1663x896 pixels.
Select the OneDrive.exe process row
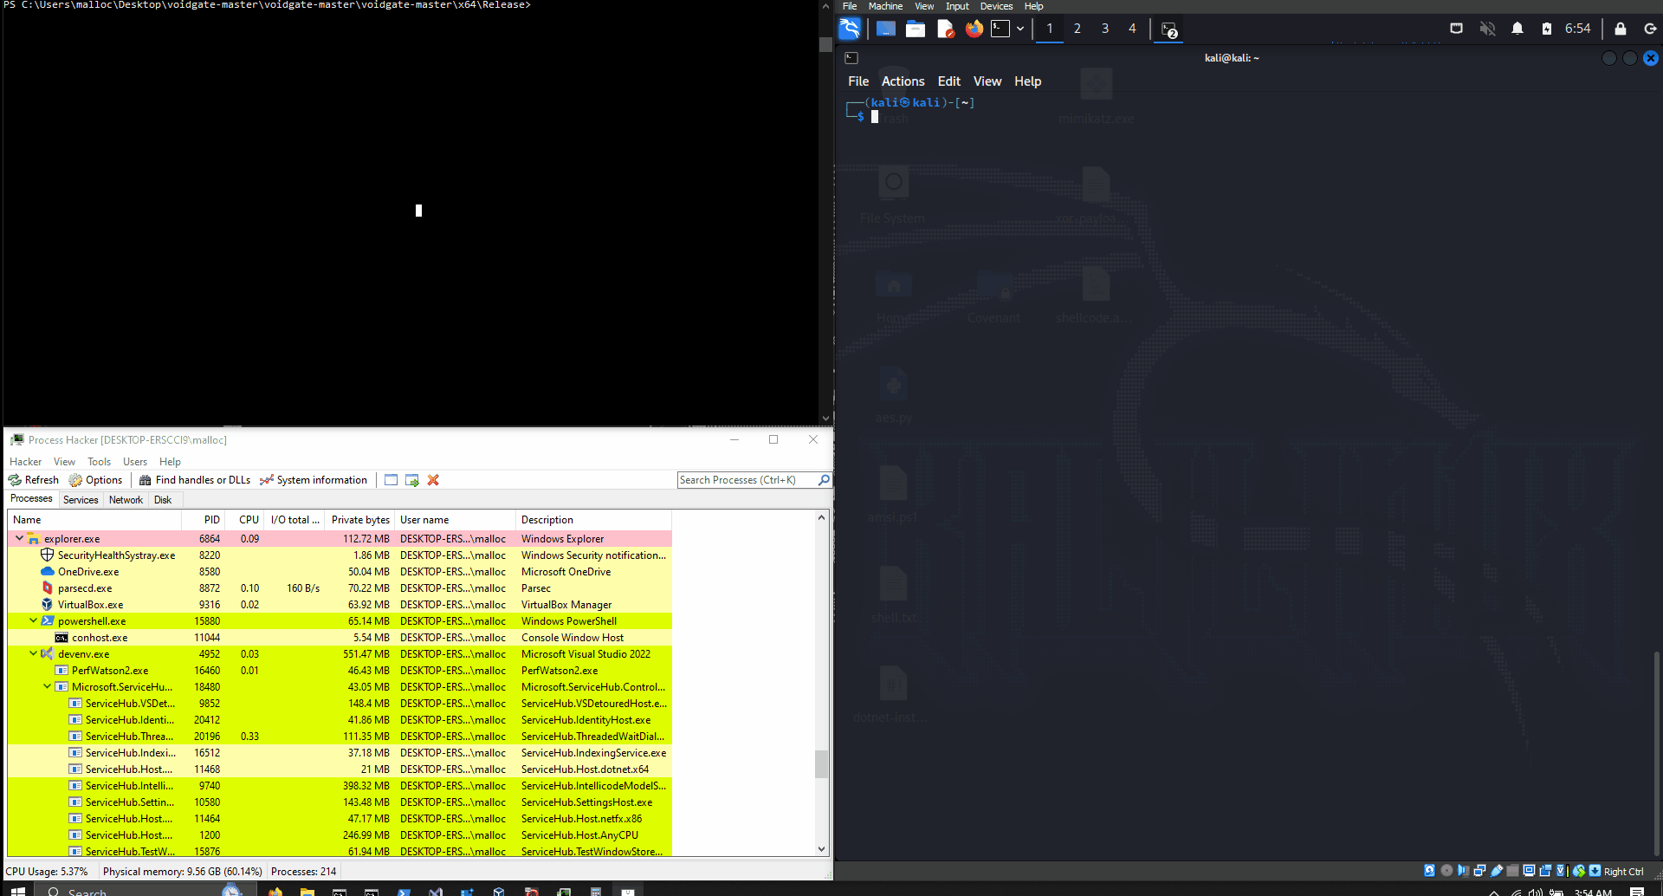pos(340,572)
